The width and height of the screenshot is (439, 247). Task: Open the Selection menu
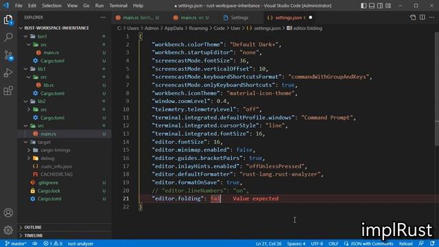coord(51,5)
